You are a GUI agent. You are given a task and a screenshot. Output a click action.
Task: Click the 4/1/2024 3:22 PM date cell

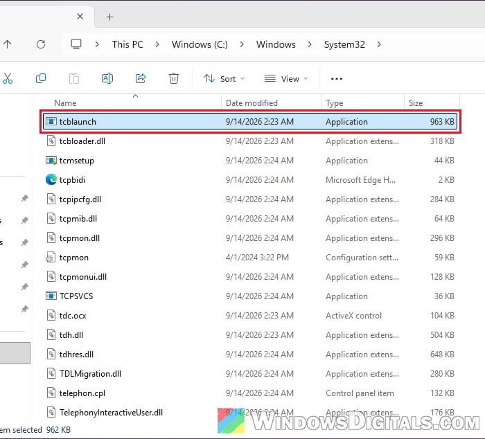pos(257,258)
